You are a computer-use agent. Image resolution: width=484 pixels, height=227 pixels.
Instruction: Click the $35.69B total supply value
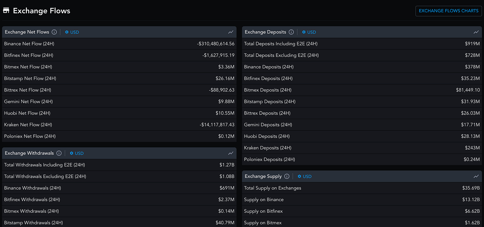[471, 188]
